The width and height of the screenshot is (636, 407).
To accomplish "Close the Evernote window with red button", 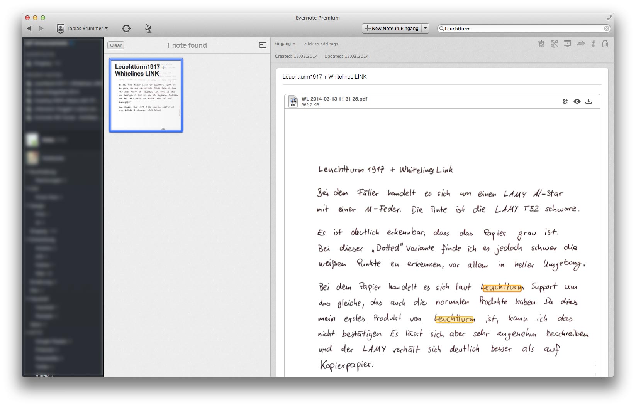I will point(27,18).
